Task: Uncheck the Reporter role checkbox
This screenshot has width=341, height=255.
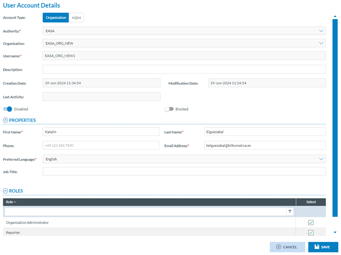Action: 310,233
